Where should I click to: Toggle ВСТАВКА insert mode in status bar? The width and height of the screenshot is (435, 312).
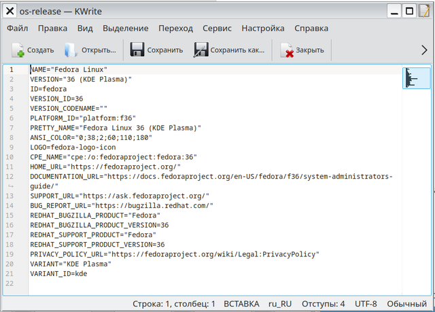pyautogui.click(x=241, y=304)
